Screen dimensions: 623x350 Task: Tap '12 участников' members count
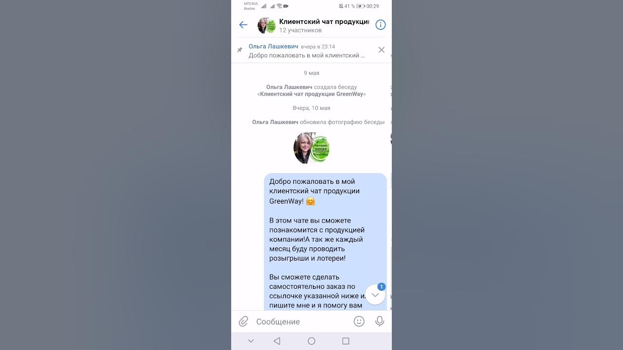[x=300, y=31]
